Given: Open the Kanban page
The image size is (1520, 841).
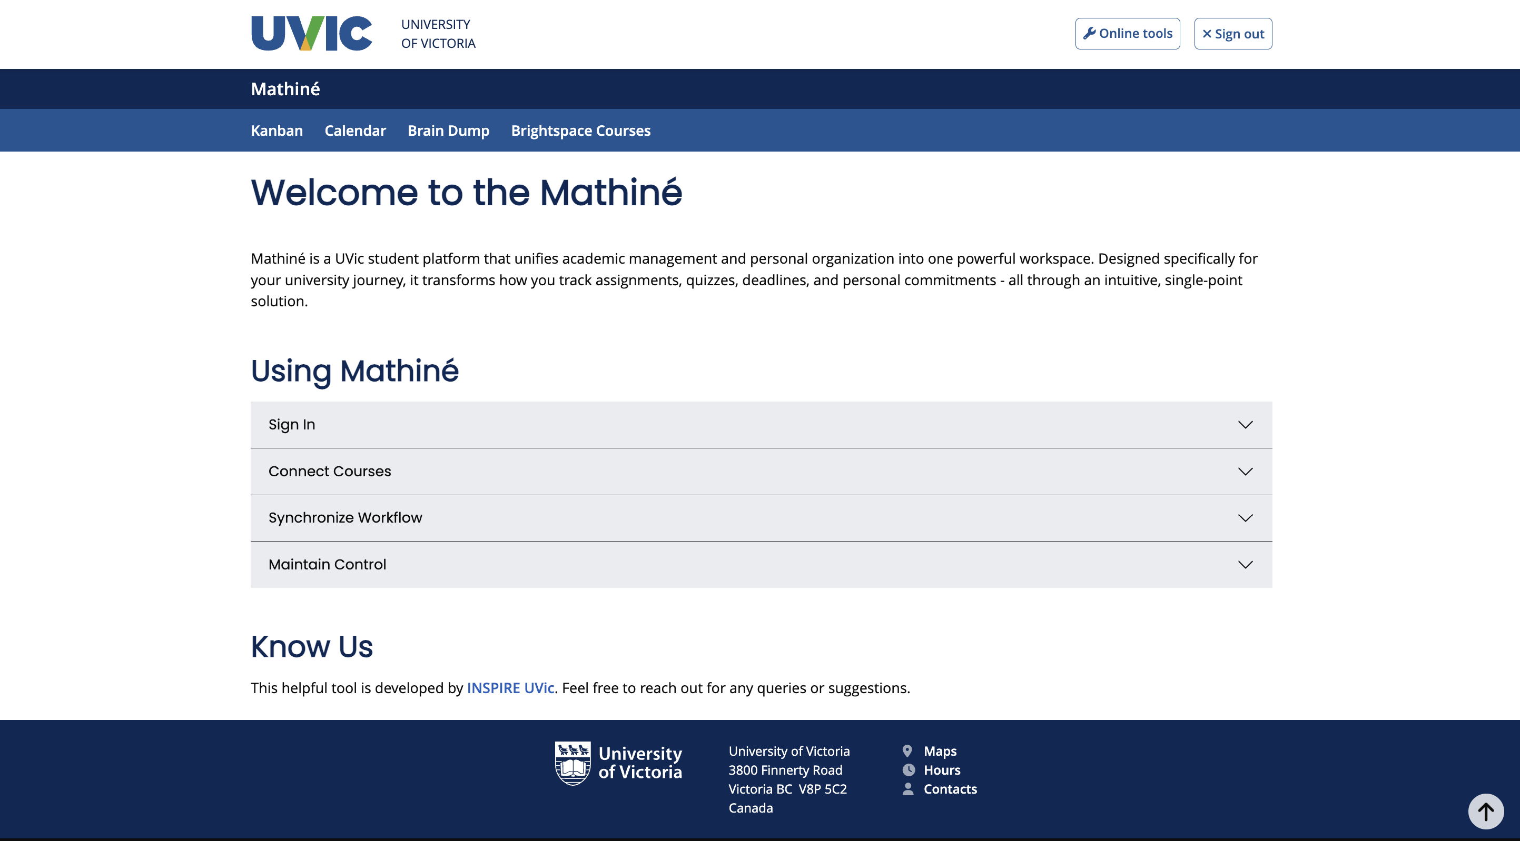Looking at the screenshot, I should click(277, 131).
